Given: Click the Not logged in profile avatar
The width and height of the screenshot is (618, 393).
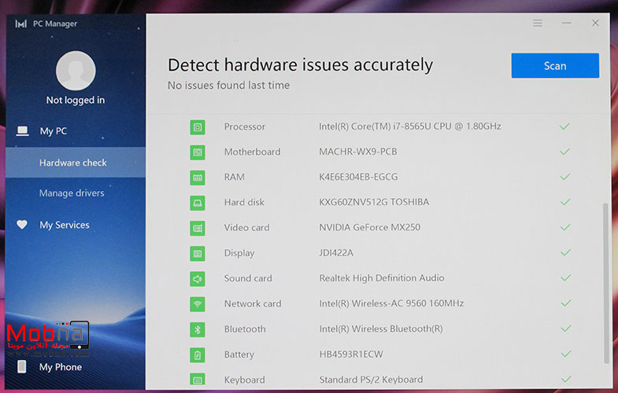Looking at the screenshot, I should [x=76, y=72].
